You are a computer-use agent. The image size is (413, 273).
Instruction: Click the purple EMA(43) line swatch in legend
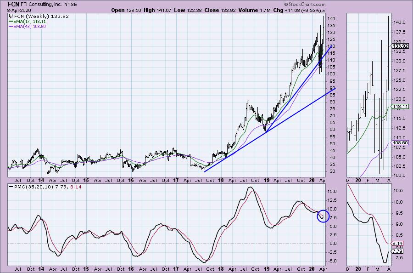(x=11, y=26)
